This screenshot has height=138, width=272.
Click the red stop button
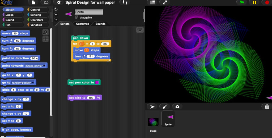[267, 2]
